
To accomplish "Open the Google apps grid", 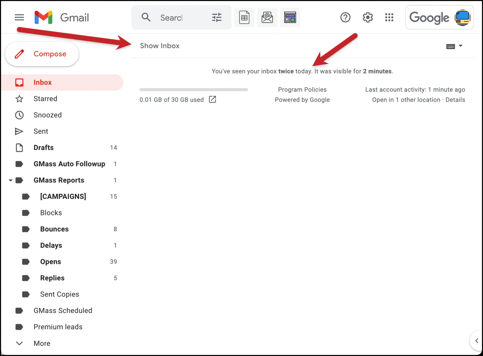I will pyautogui.click(x=389, y=18).
